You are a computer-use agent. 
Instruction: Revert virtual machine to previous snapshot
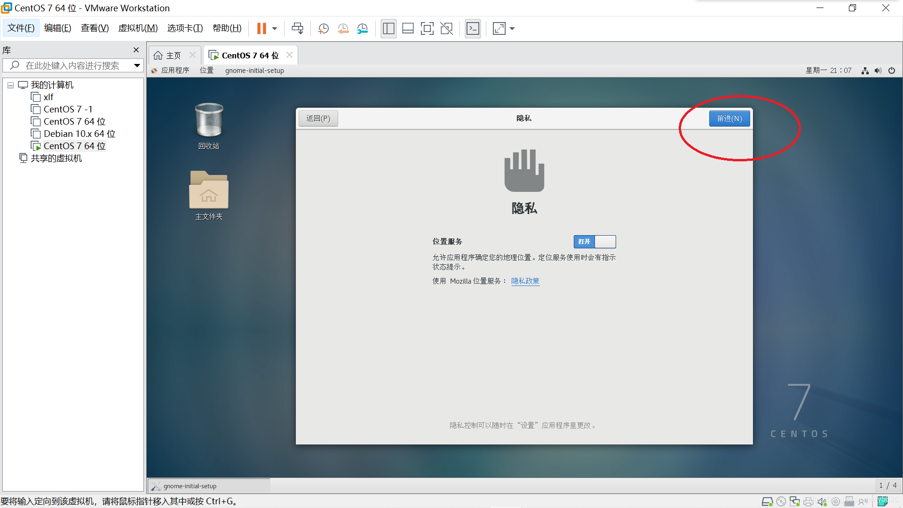tap(343, 29)
